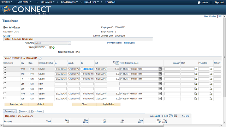Go to Previous Week link

[114, 43]
